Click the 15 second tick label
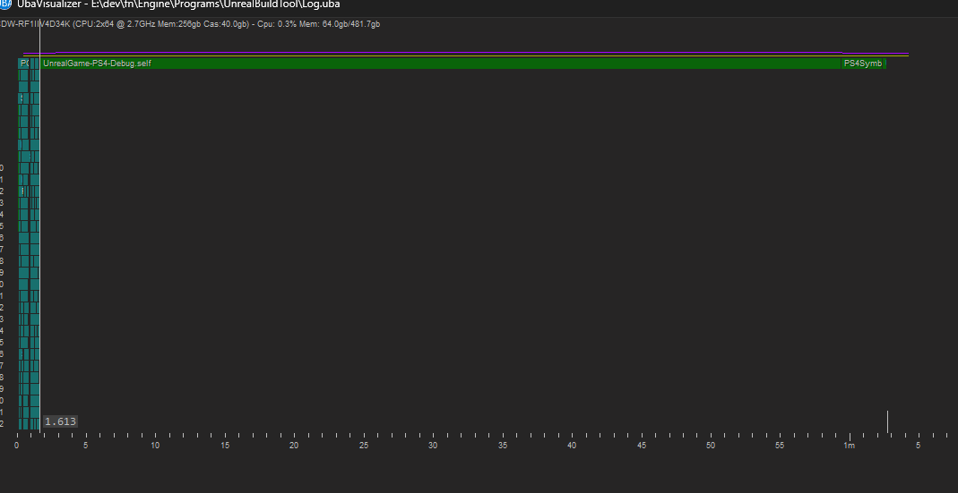Image resolution: width=958 pixels, height=493 pixels. coord(225,446)
